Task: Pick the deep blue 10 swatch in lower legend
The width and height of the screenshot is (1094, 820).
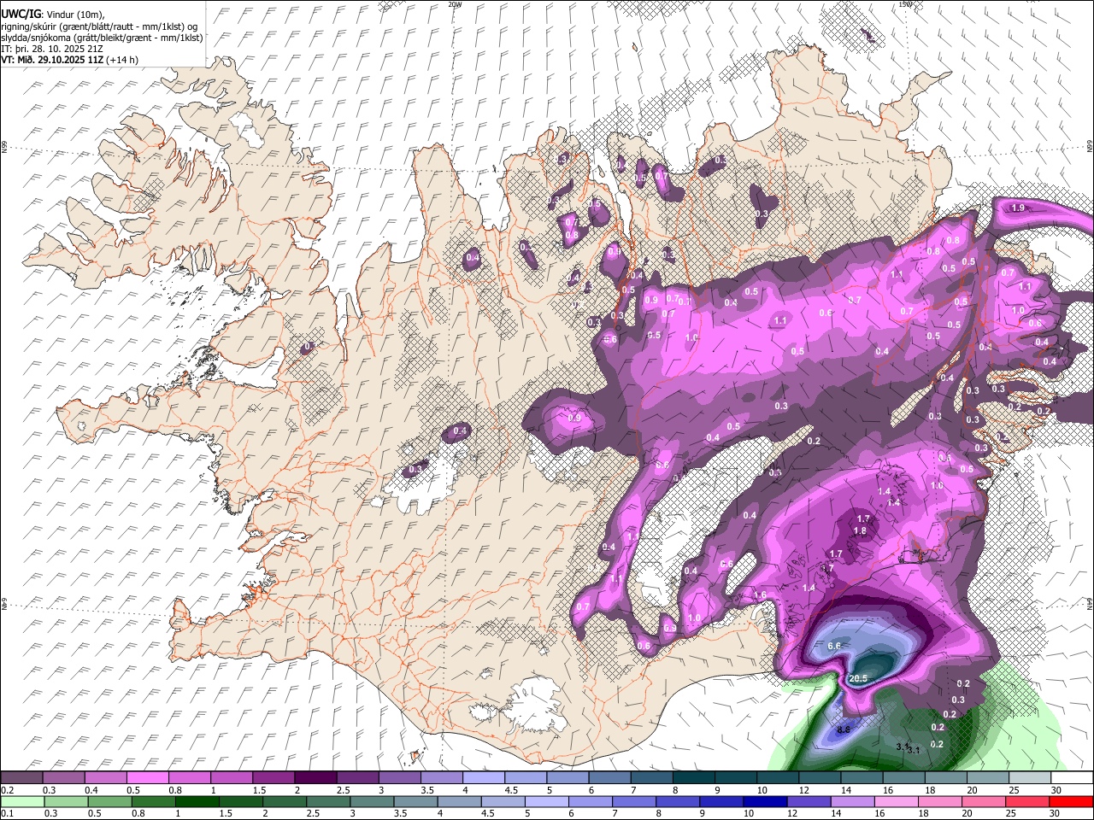Action: coord(767,801)
